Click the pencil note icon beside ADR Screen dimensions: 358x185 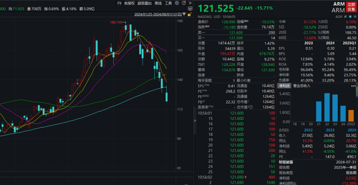[346, 17]
